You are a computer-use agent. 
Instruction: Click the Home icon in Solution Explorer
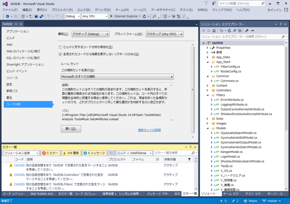click(x=214, y=31)
